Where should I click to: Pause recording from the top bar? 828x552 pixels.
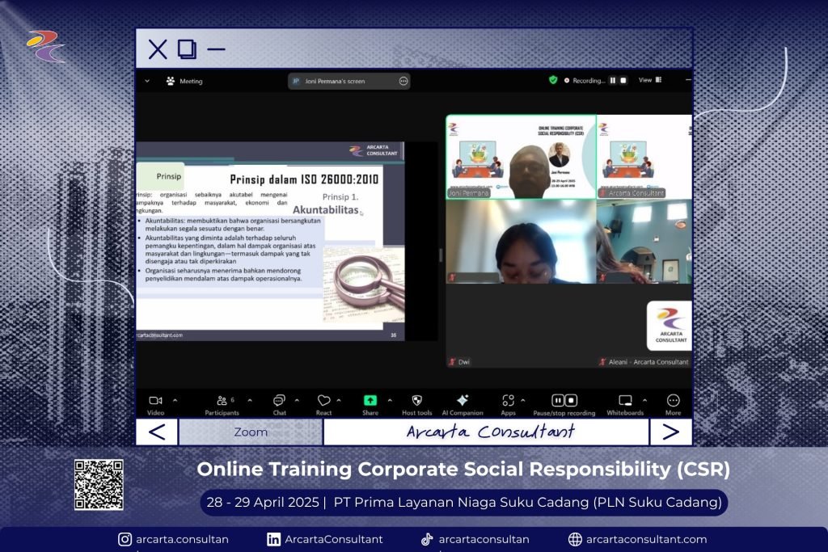[x=612, y=80]
